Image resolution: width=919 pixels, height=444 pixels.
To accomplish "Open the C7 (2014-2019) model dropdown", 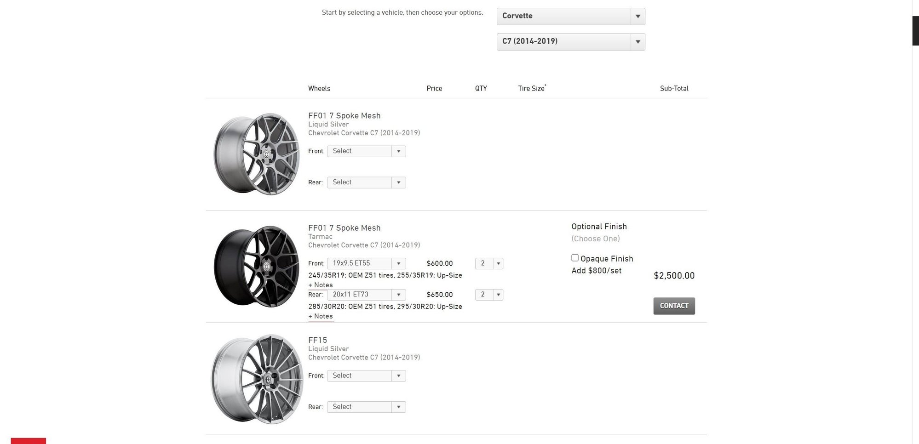I will click(x=570, y=41).
